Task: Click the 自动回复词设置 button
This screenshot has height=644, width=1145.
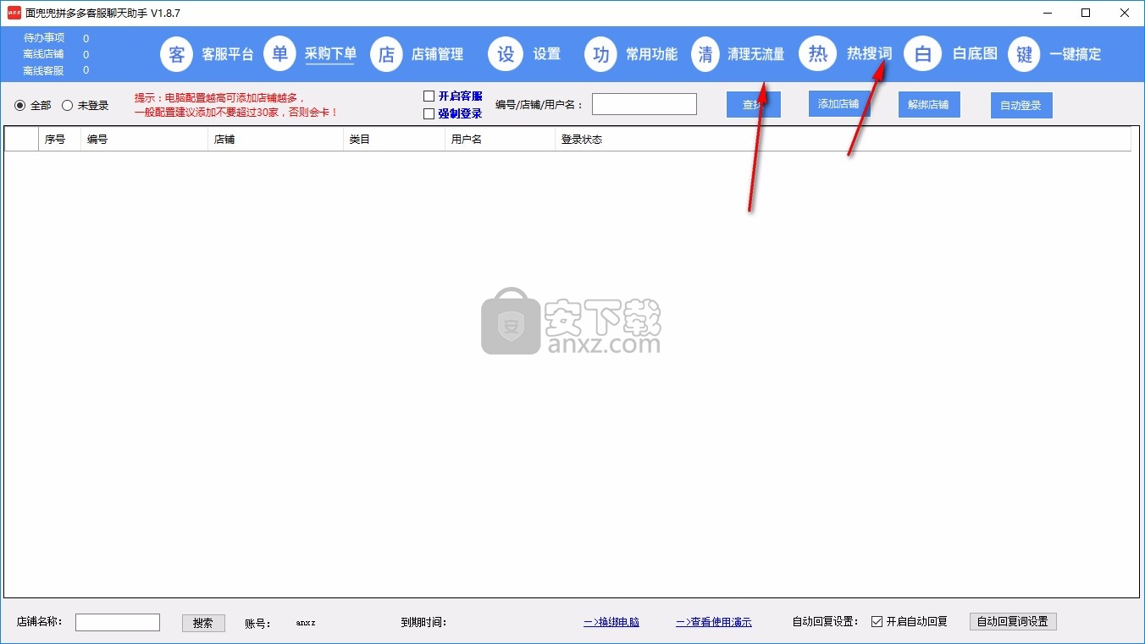Action: 1013,621
